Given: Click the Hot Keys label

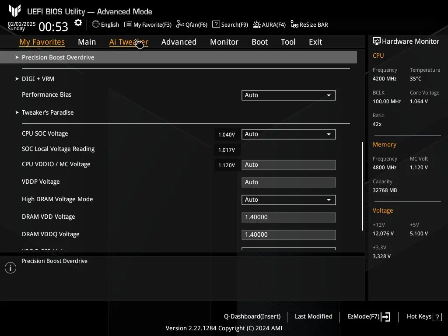Looking at the screenshot, I should click(419, 316).
